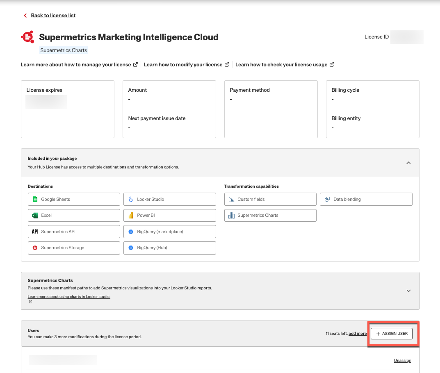This screenshot has width=440, height=373.
Task: Click the 11 seats left text
Action: [336, 334]
